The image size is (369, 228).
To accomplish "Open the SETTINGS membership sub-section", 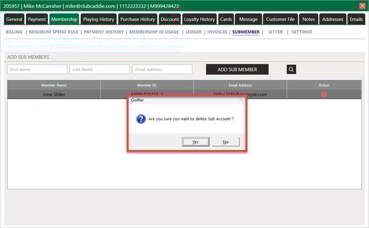I will [302, 32].
